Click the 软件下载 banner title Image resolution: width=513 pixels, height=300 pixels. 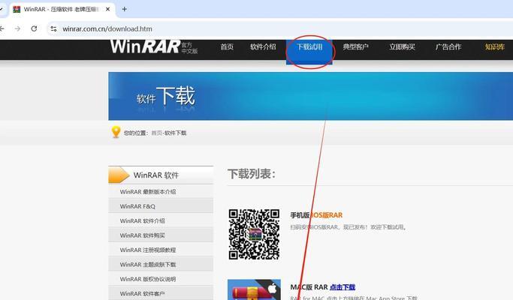(x=165, y=97)
